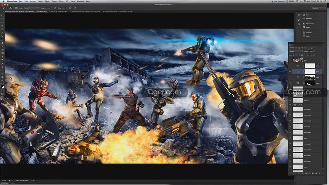The height and width of the screenshot is (185, 329).
Task: Open brush Mode dropdown in options bar
Action: point(31,8)
